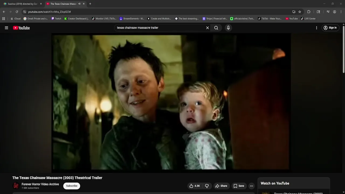Submit search with the magnifying glass button
Image resolution: width=345 pixels, height=194 pixels.
(216, 28)
